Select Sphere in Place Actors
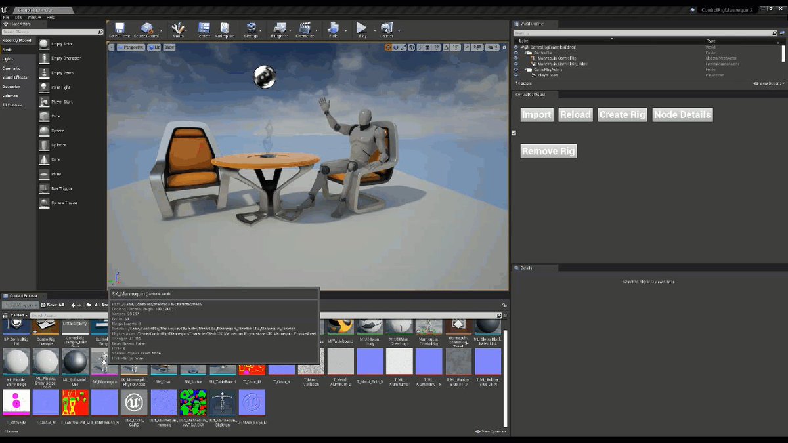Screen dimensions: 788x443 pyautogui.click(x=71, y=131)
